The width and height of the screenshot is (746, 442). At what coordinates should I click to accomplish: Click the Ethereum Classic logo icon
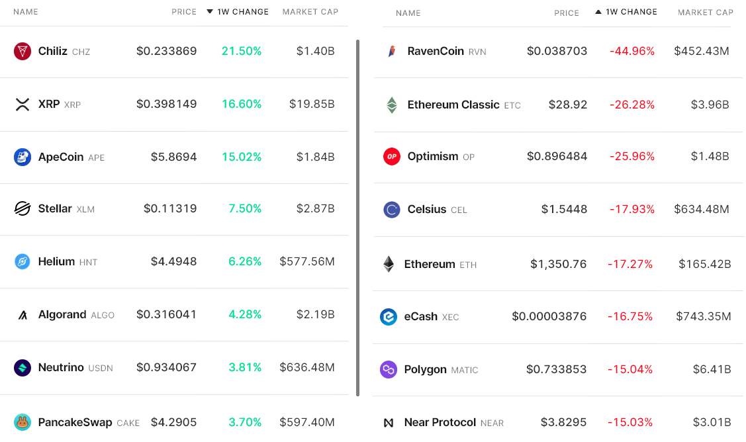pyautogui.click(x=392, y=105)
